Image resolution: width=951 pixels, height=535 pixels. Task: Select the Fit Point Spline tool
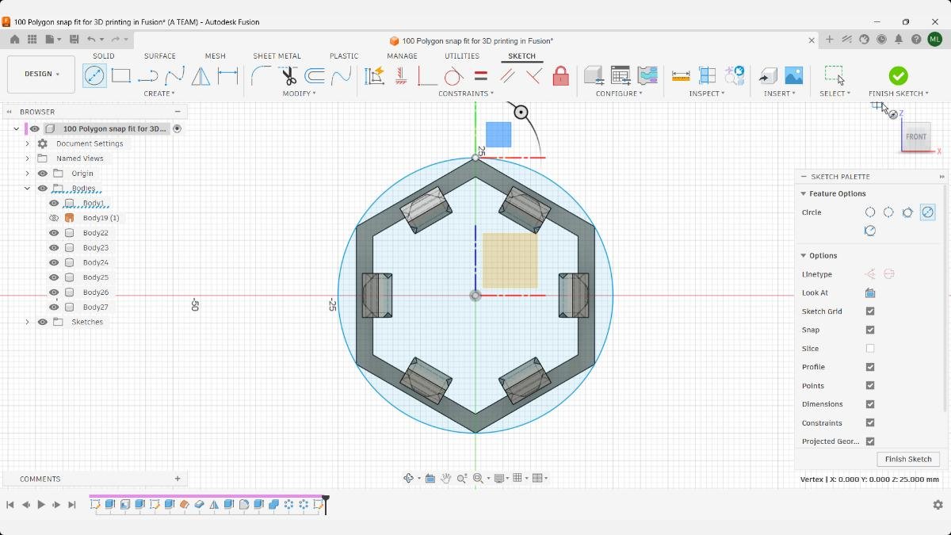[x=174, y=76]
